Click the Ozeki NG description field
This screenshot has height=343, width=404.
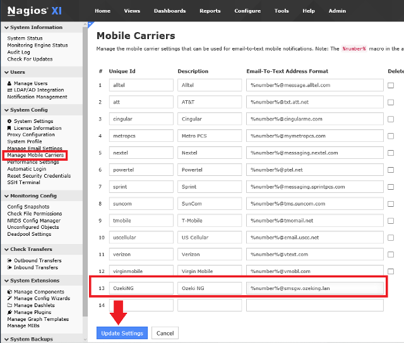tap(210, 288)
